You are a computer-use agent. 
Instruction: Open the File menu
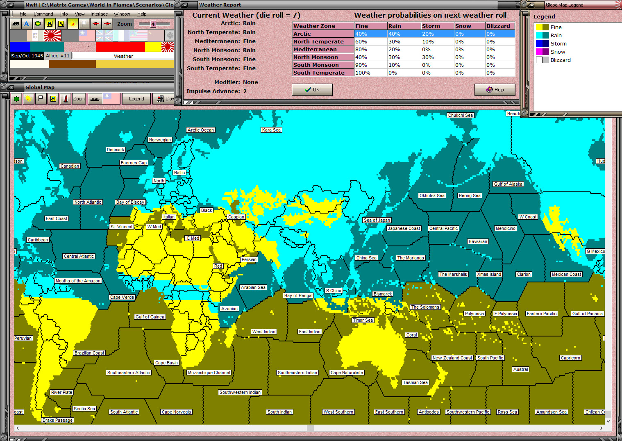click(x=23, y=14)
